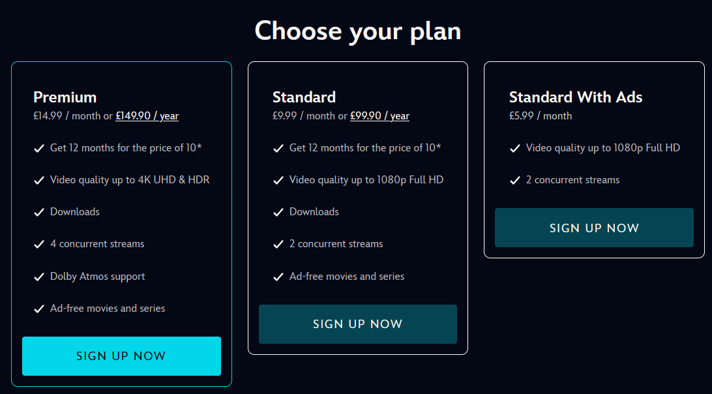Click Standard's Ad-free movies checkmark
Viewport: 712px width, 394px height.
[278, 277]
